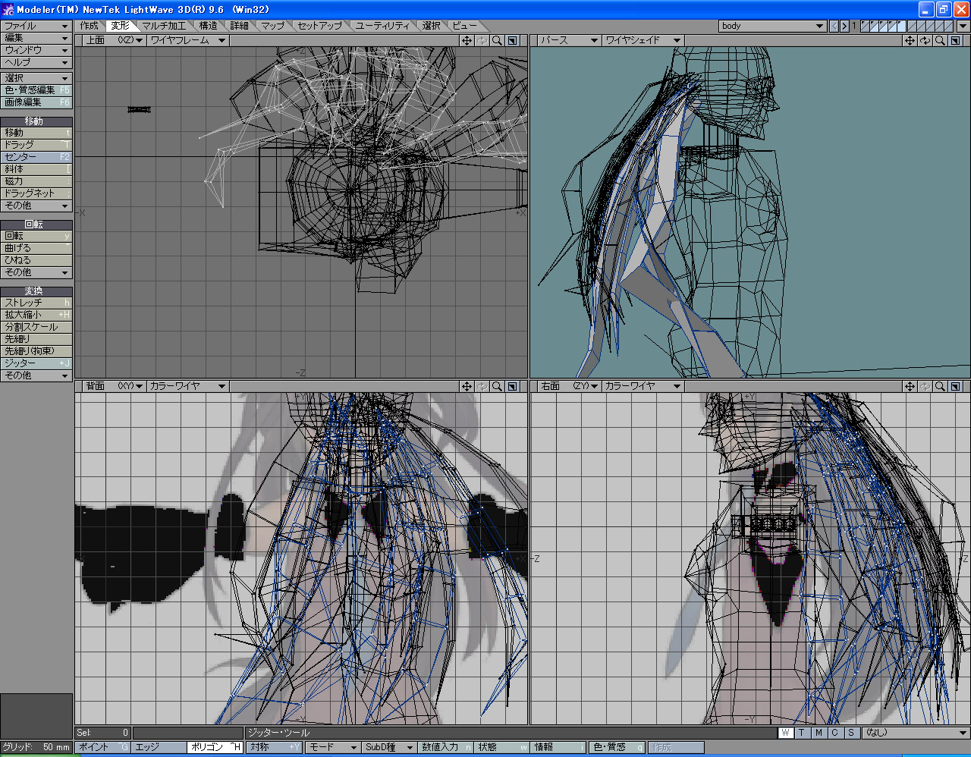Viewport: 971px width, 757px height.
Task: Open the ファイル menu
Action: pos(36,26)
